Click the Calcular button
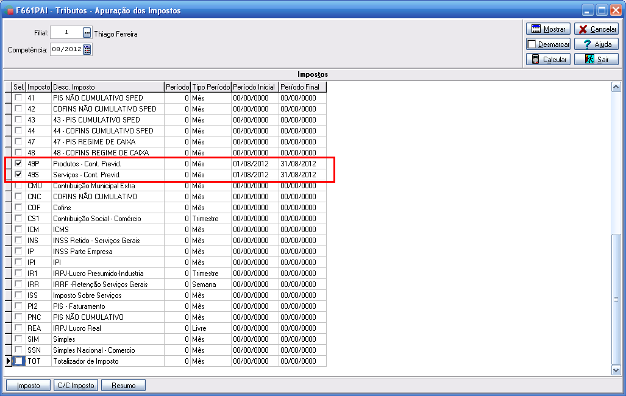Viewport: 626px width, 396px height. tap(548, 60)
